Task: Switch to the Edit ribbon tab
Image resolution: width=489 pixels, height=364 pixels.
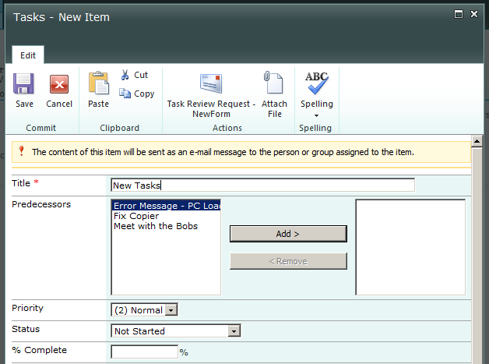Action: 28,55
